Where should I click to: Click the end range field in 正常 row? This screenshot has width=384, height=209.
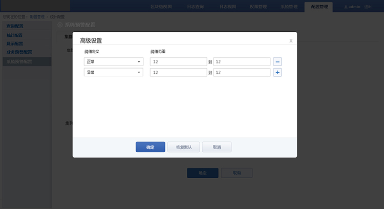(x=242, y=62)
